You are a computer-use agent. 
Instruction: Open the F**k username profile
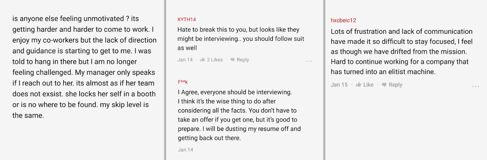pyautogui.click(x=183, y=82)
